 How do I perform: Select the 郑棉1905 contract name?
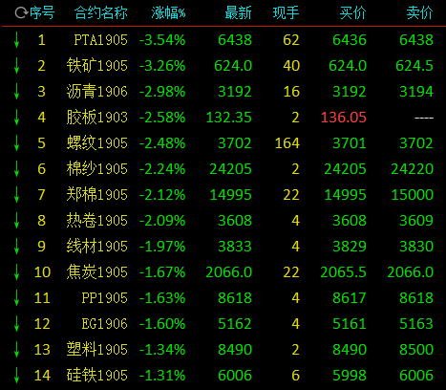point(97,195)
